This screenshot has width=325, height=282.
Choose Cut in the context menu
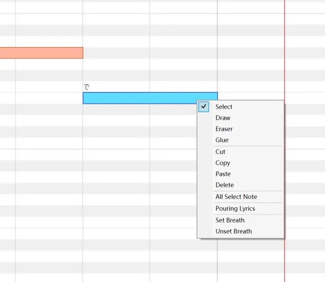tap(240, 152)
